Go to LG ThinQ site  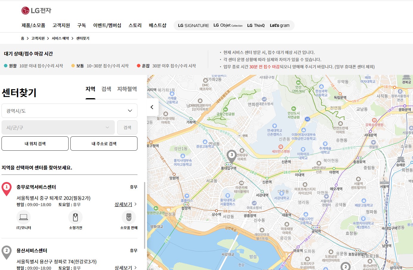tap(256, 25)
